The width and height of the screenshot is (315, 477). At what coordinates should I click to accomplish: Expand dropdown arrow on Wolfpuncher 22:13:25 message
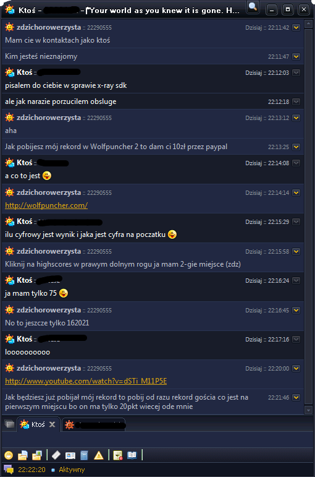click(296, 147)
